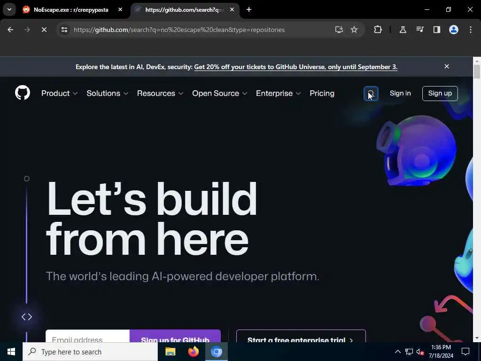Launch Firefox from the taskbar
Image resolution: width=481 pixels, height=361 pixels.
coord(193,352)
